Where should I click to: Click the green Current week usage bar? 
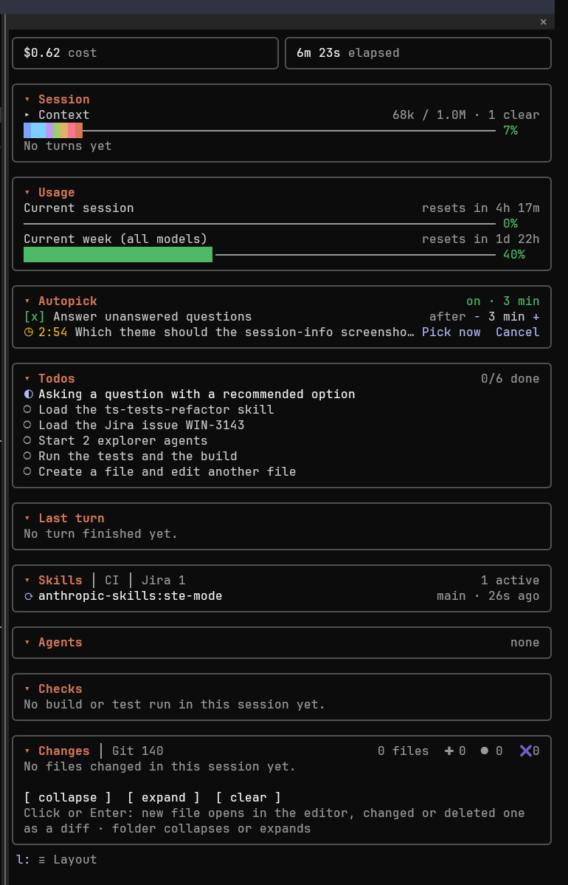coord(118,255)
